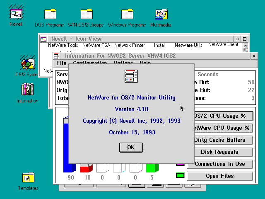Viewport: 265px width, 199px height.
Task: Maximize the Novell Icon View window
Action: (245, 39)
